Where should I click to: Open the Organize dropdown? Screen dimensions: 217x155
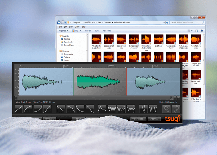tap(63, 31)
